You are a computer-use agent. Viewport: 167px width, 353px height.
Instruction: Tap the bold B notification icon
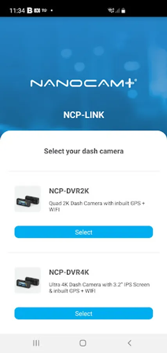pos(30,11)
